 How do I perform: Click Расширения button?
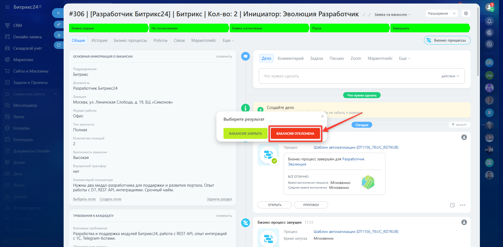[x=438, y=13]
